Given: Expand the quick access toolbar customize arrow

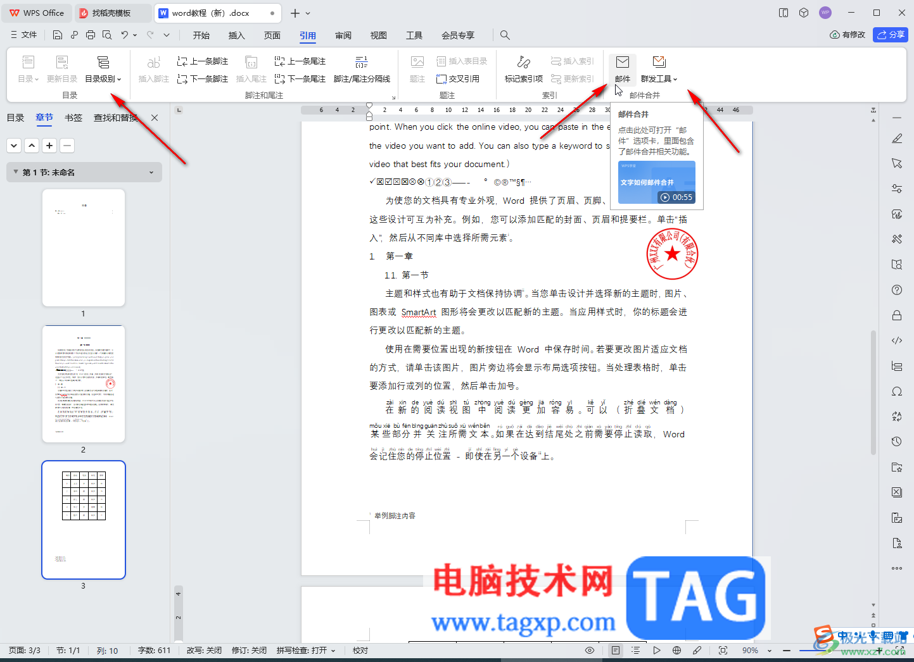Looking at the screenshot, I should click(x=167, y=35).
